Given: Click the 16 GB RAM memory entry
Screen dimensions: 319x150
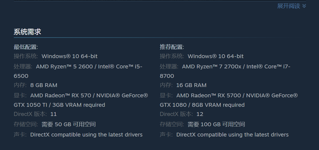Looking at the screenshot, I should pyautogui.click(x=191, y=85).
